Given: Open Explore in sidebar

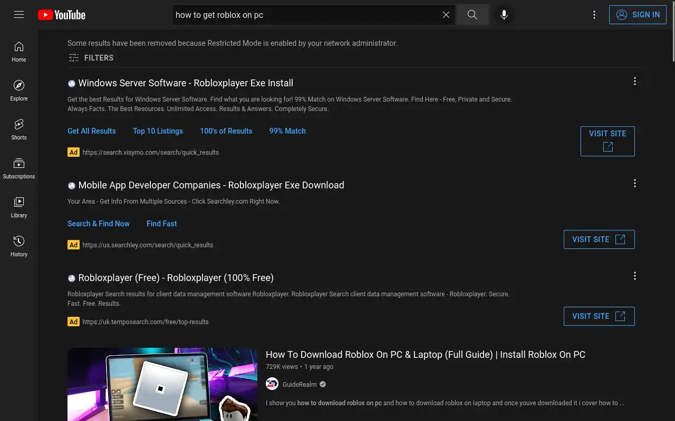Looking at the screenshot, I should 19,91.
